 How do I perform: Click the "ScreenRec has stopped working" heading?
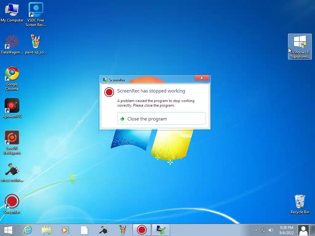click(151, 91)
